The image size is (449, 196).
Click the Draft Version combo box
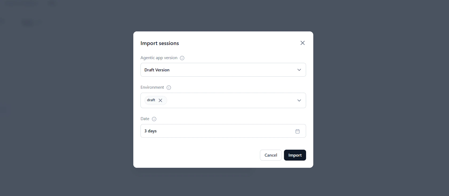(x=223, y=70)
